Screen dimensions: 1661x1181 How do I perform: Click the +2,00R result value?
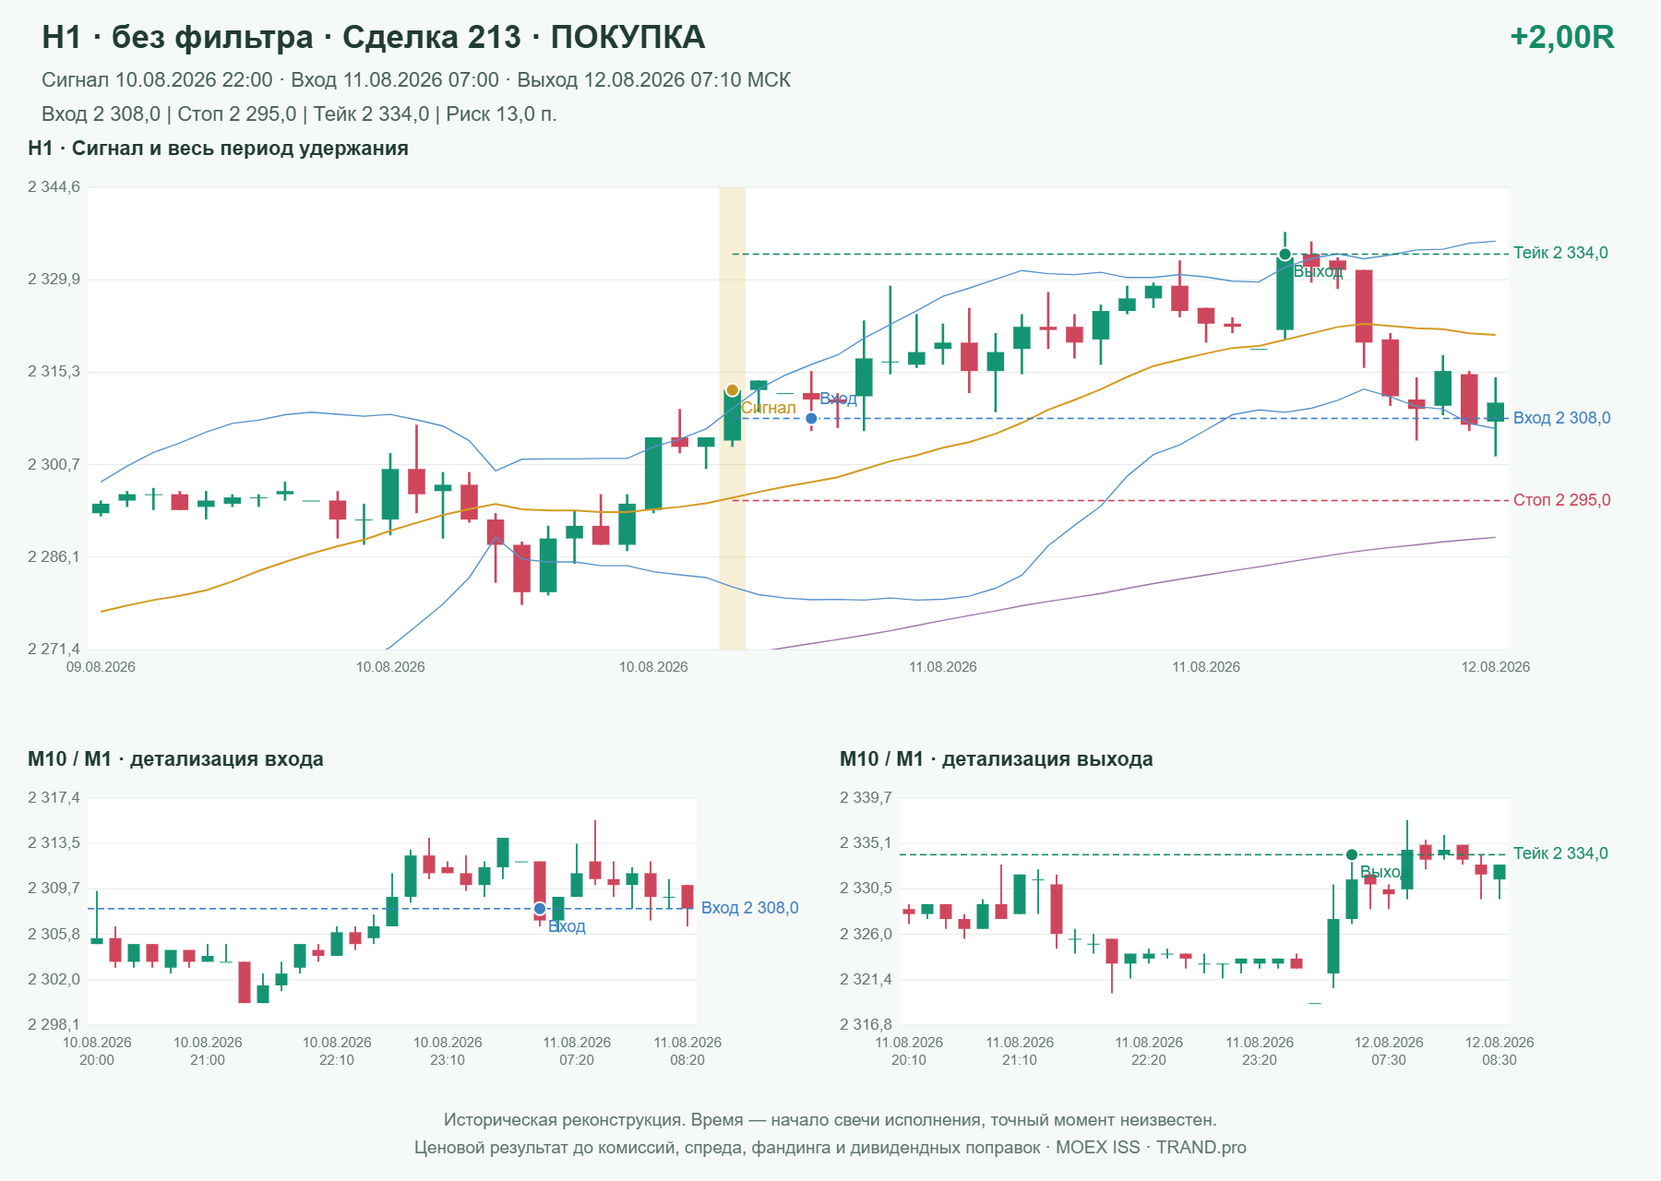pyautogui.click(x=1561, y=38)
